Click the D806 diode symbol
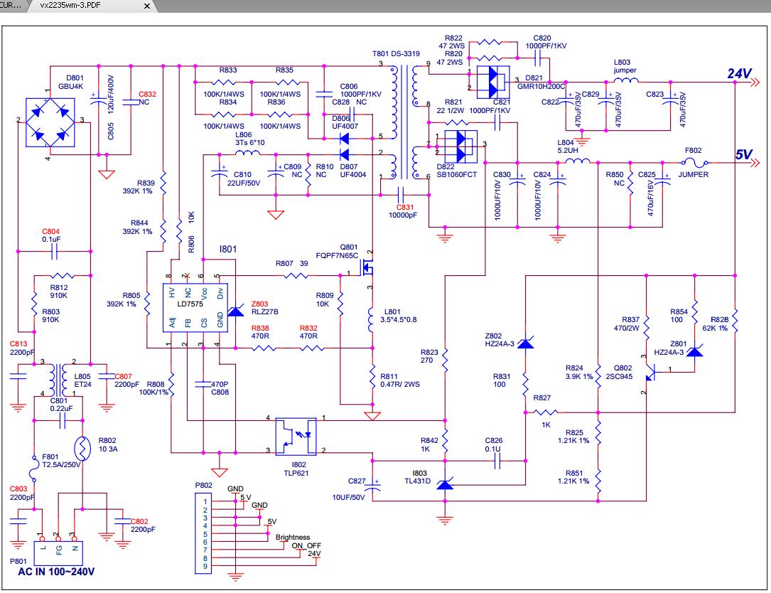Image resolution: width=771 pixels, height=593 pixels. (x=345, y=139)
